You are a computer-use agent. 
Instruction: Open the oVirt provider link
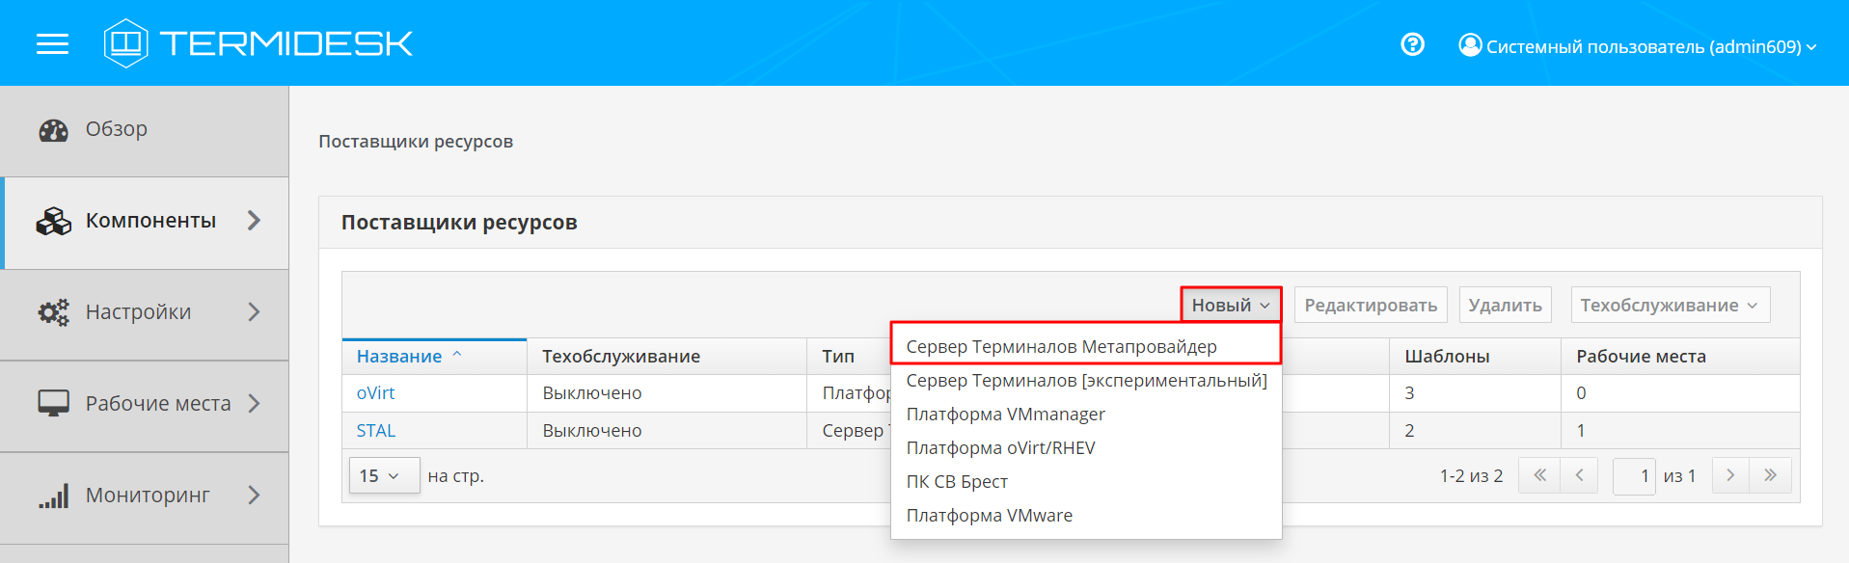[x=375, y=393]
